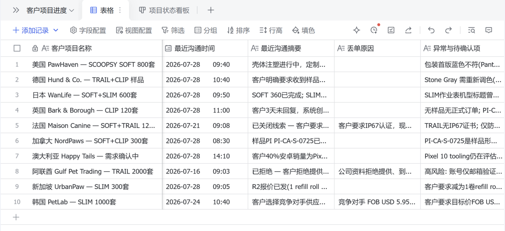Select cell 日本 WanLife — SOFT+SLIM 600套
This screenshot has width=505, height=231.
click(x=96, y=95)
